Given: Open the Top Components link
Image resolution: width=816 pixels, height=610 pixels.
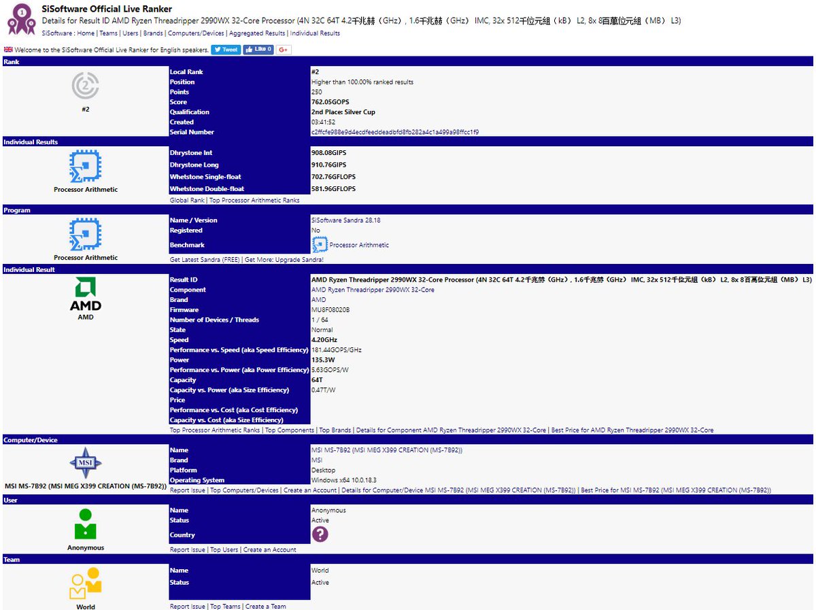Looking at the screenshot, I should (290, 430).
